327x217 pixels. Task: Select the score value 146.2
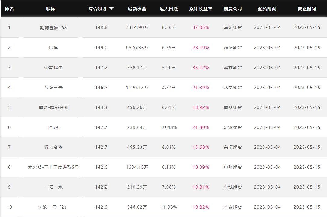tap(101, 88)
